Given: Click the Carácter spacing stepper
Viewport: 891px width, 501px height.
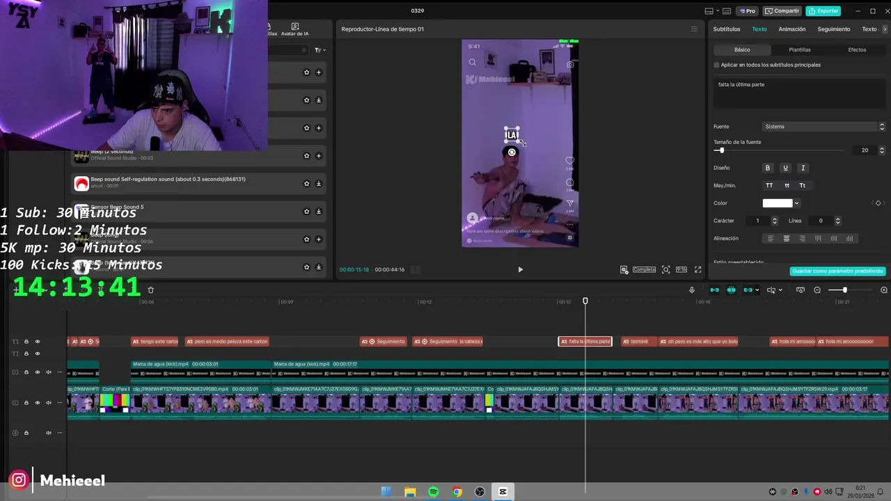Looking at the screenshot, I should 775,221.
